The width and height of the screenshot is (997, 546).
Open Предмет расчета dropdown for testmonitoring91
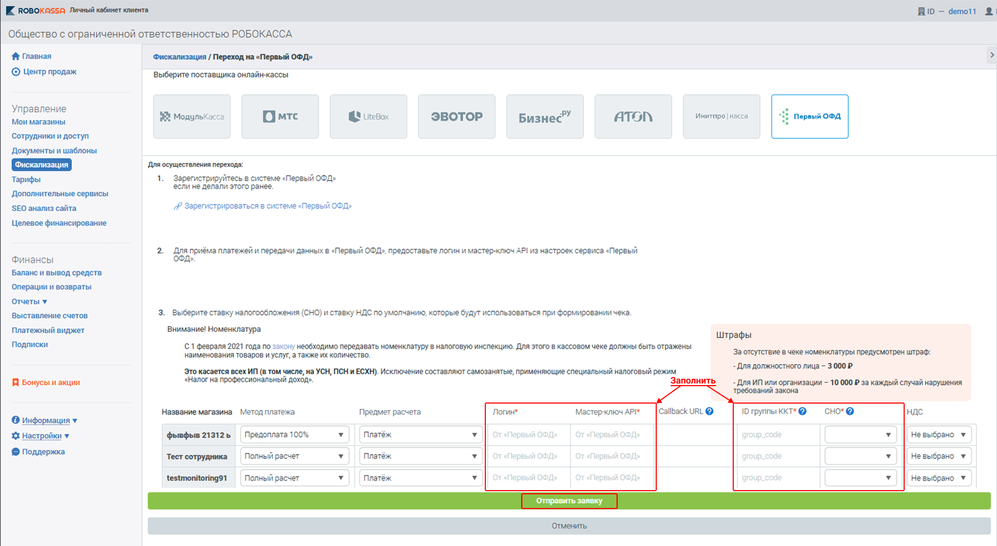(x=420, y=478)
